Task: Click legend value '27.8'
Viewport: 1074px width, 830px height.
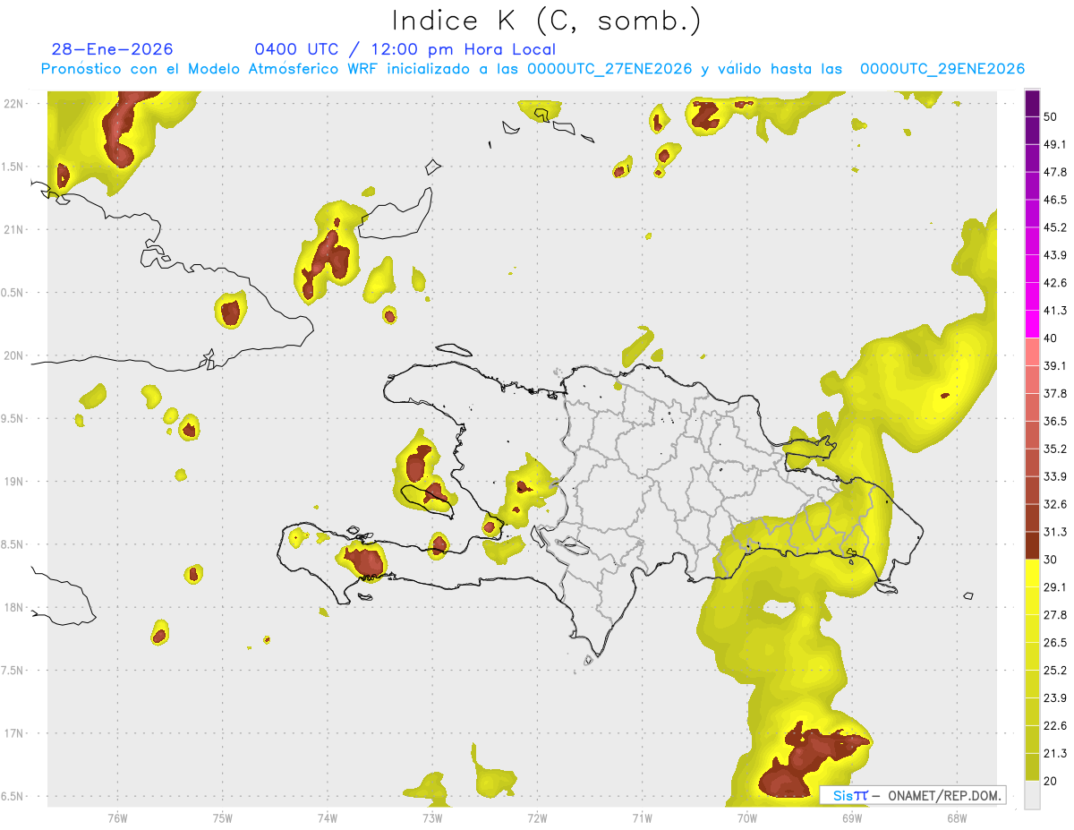Action: pos(1055,616)
